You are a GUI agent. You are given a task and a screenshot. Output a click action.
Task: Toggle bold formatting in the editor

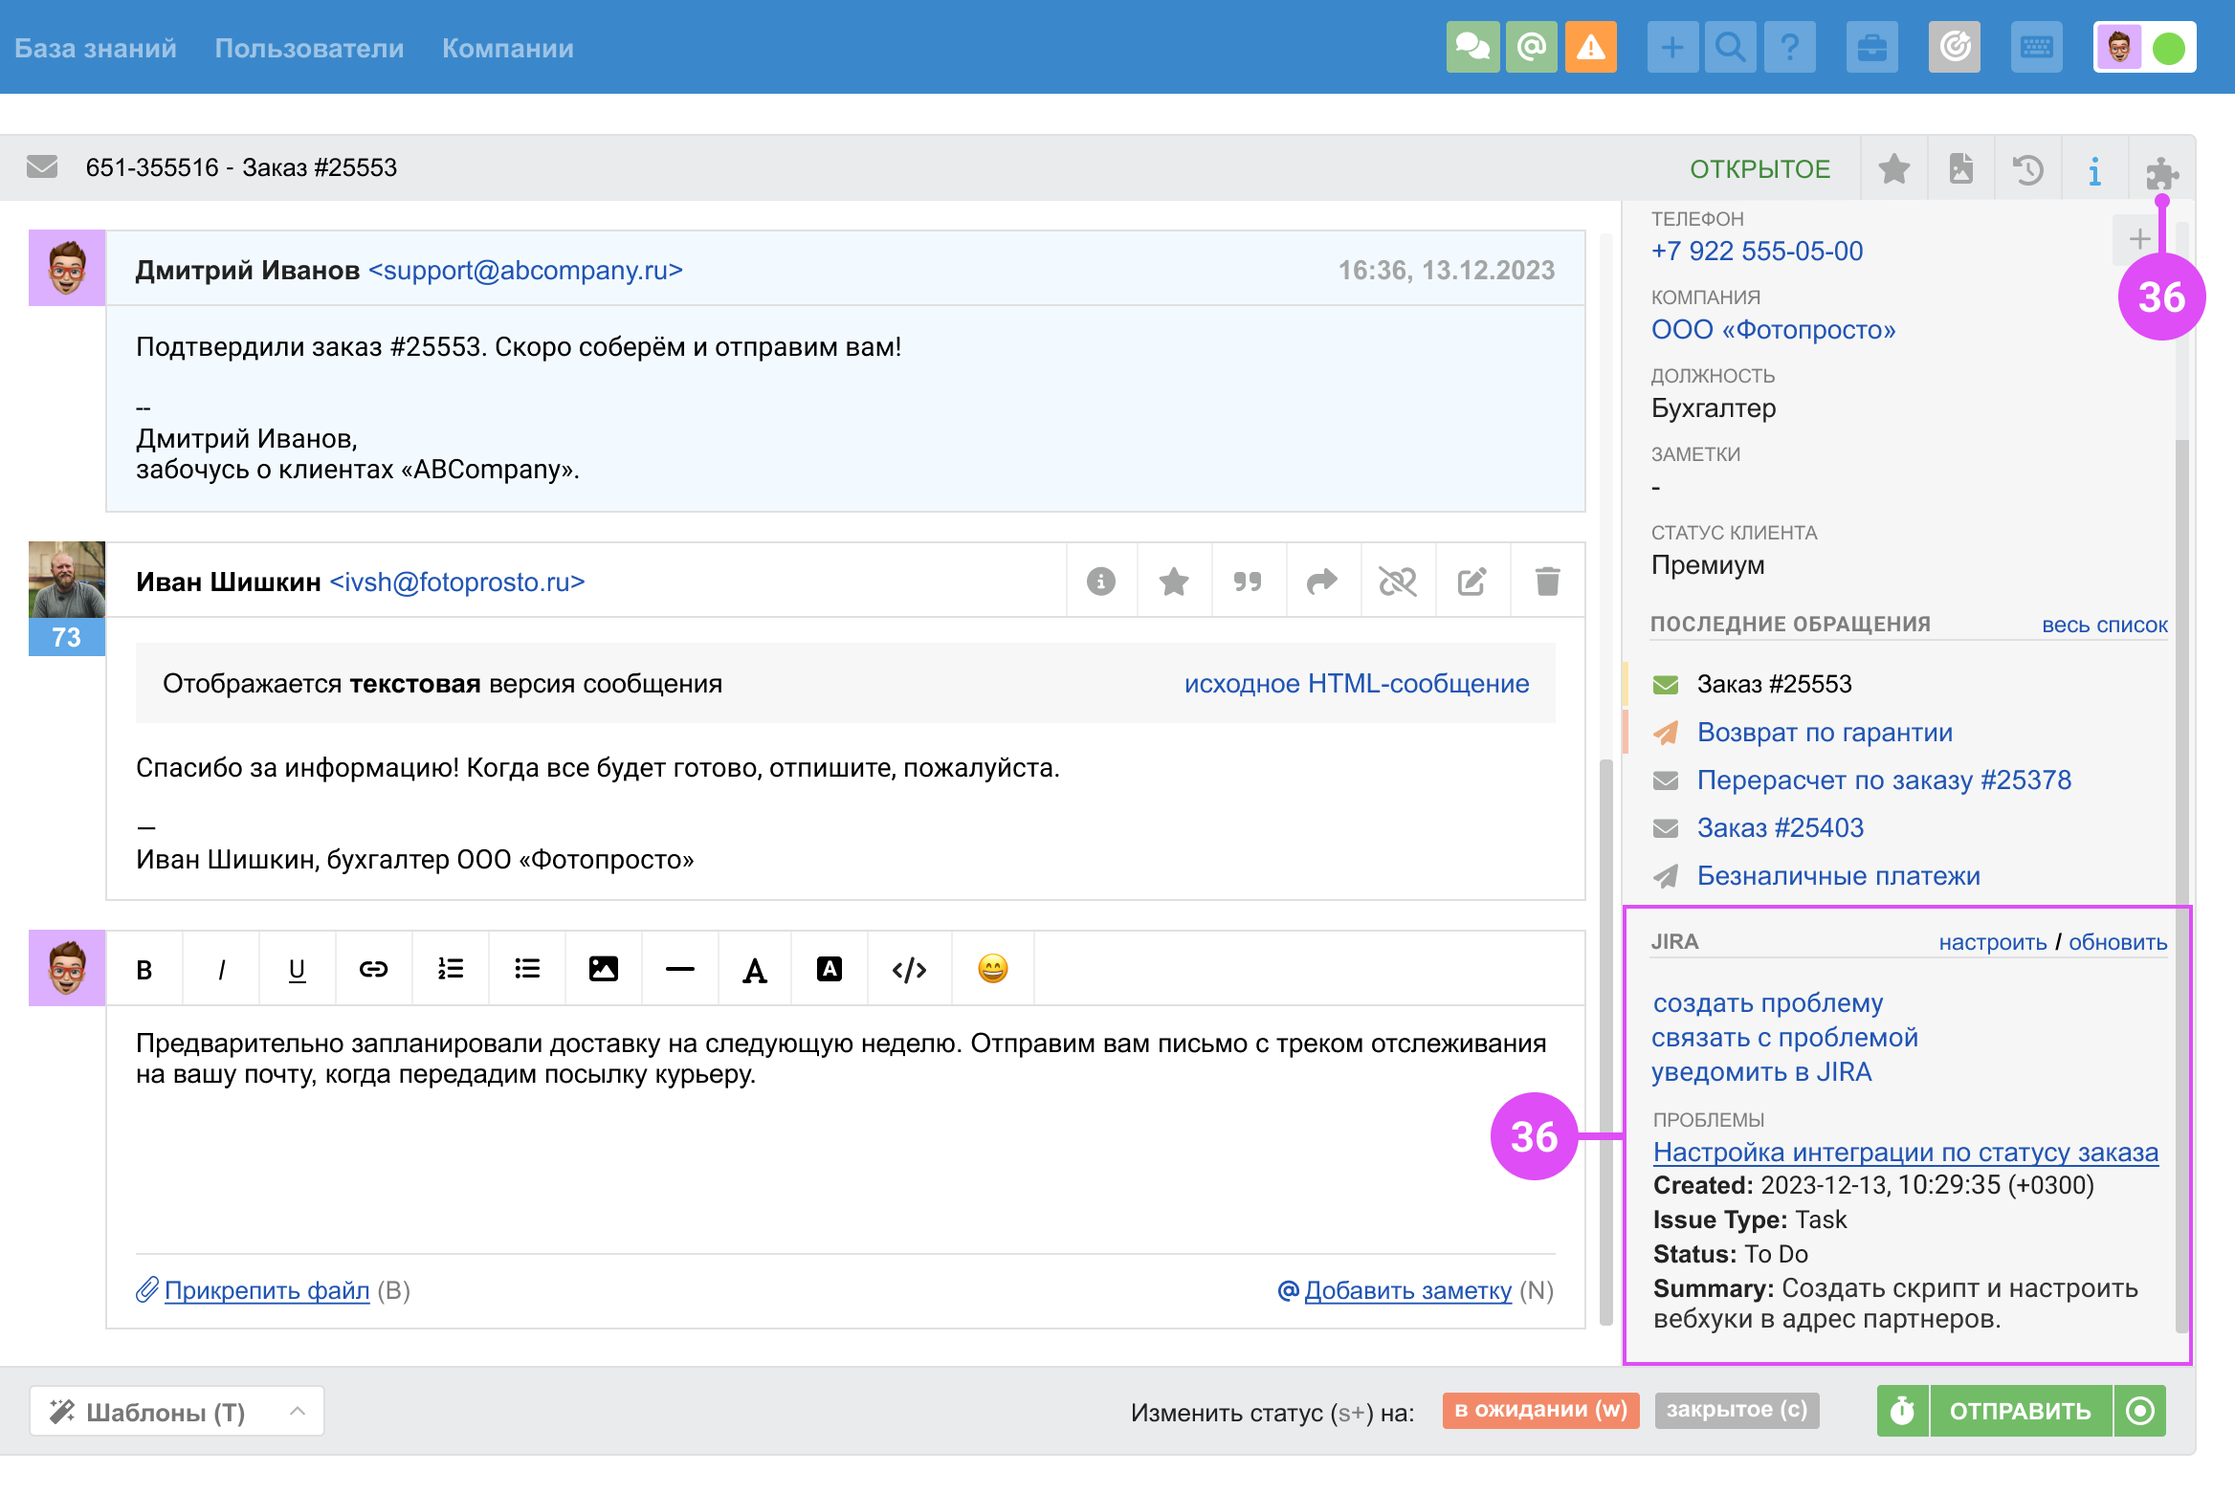pos(144,970)
